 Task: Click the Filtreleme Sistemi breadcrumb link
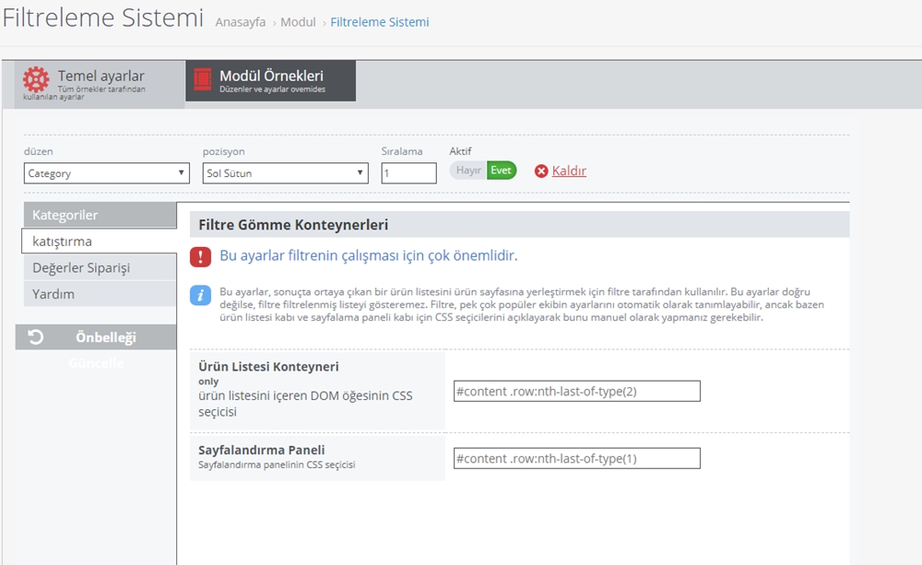(380, 22)
